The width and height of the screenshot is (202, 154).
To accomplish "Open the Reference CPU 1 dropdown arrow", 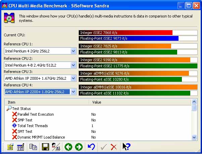I will 73,51.
